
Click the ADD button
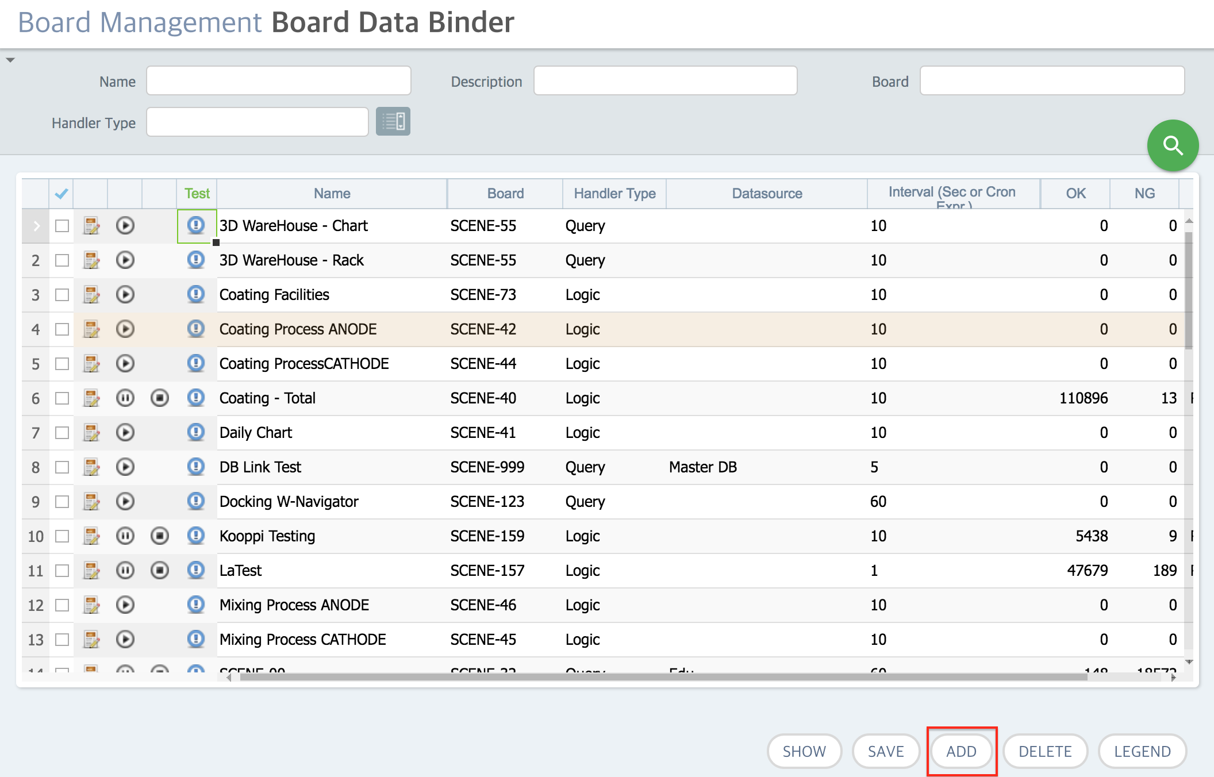coord(962,751)
